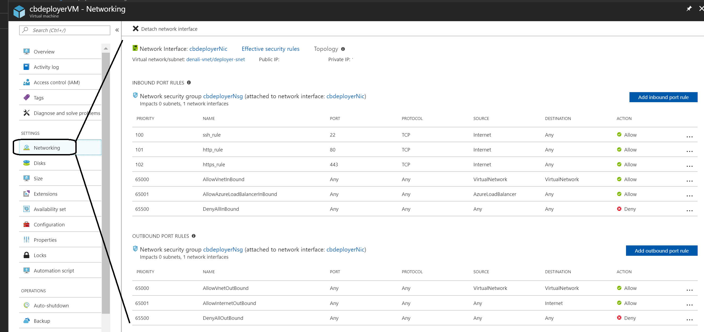
Task: Click the Inbound Port Rules info icon
Action: click(189, 83)
